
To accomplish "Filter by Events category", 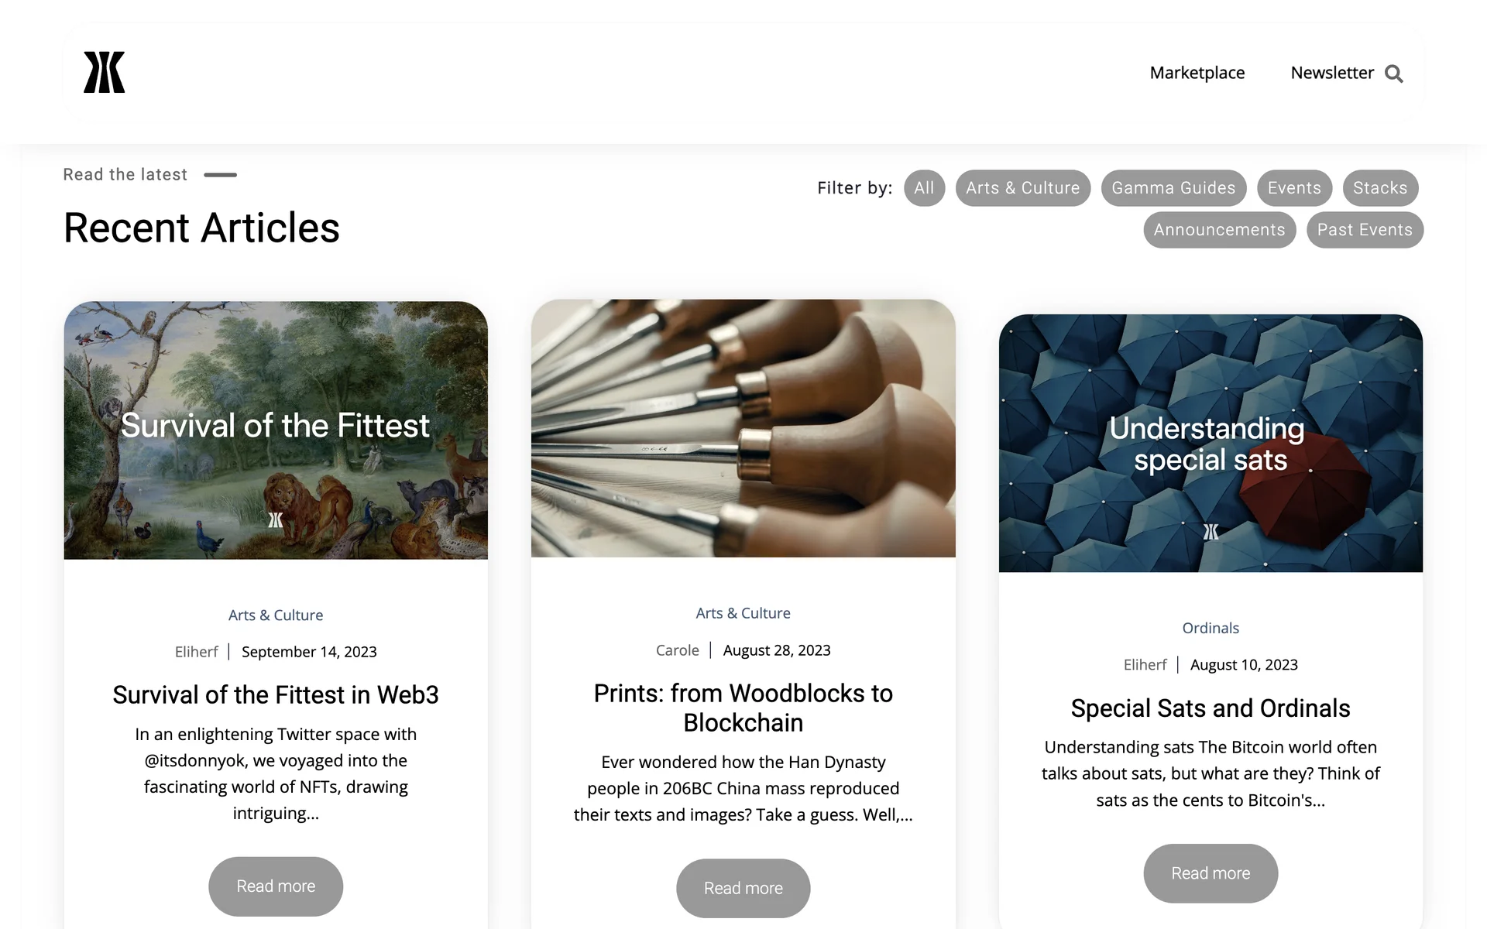I will (1294, 188).
